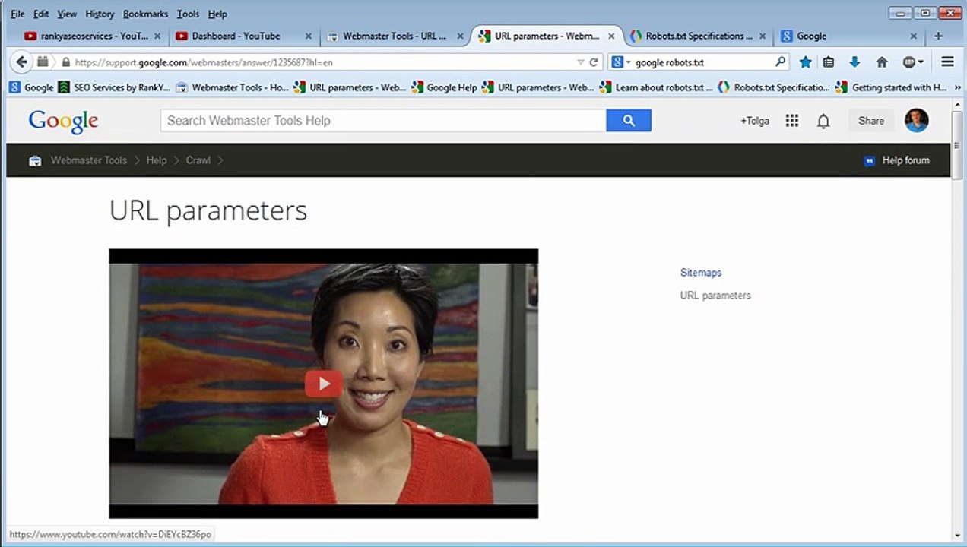Close the Robots.txt Specifications tab
The image size is (967, 547).
pyautogui.click(x=763, y=36)
